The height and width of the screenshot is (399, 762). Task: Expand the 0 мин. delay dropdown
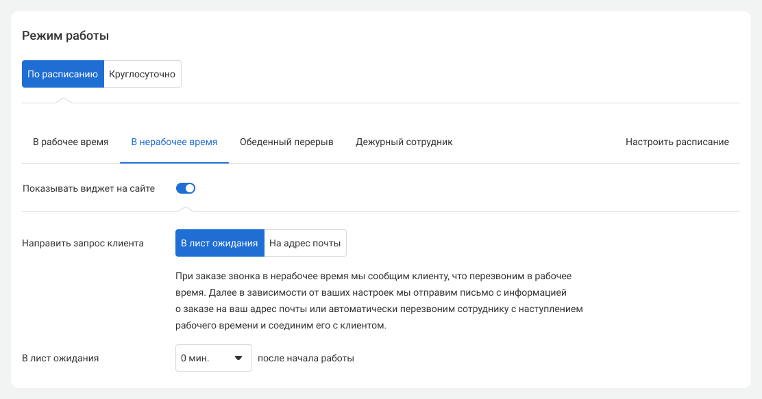[x=213, y=358]
